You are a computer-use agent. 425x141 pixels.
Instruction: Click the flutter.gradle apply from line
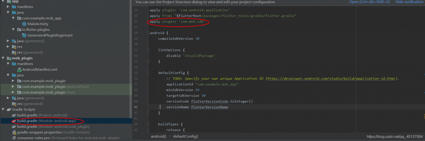pyautogui.click(x=223, y=16)
